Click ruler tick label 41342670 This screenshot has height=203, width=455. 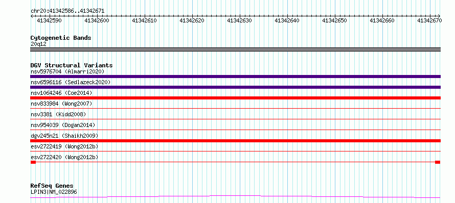pyautogui.click(x=429, y=20)
